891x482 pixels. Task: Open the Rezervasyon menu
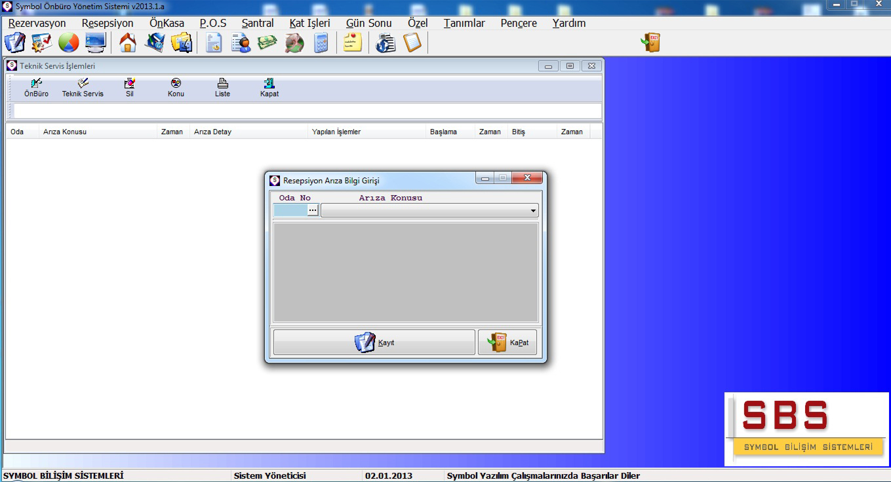tap(37, 23)
